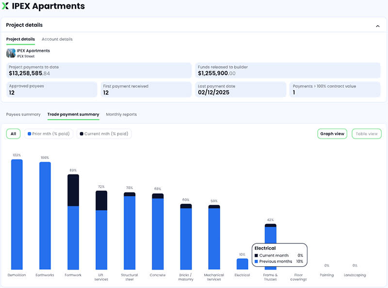Click the Demolition bar at 103%
Screen dimensions: 388x288
[x=17, y=214]
